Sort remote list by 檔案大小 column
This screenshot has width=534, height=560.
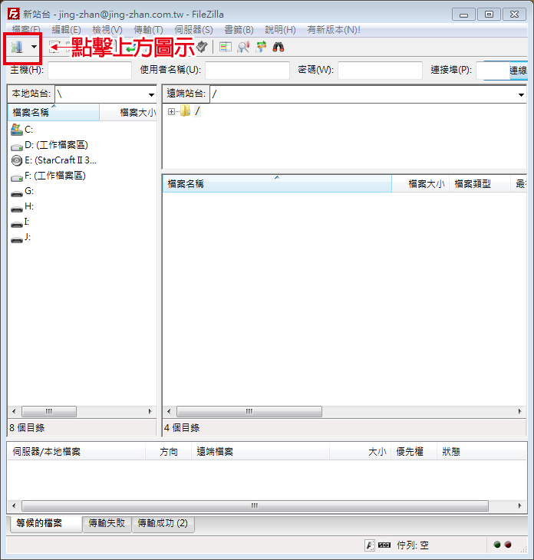coord(420,184)
